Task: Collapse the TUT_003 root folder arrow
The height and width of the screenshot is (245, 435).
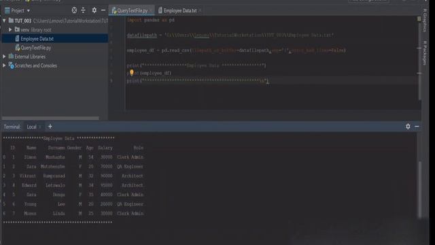Action: [4, 20]
